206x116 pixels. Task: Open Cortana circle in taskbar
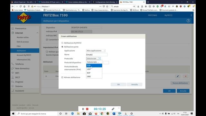click(x=61, y=113)
